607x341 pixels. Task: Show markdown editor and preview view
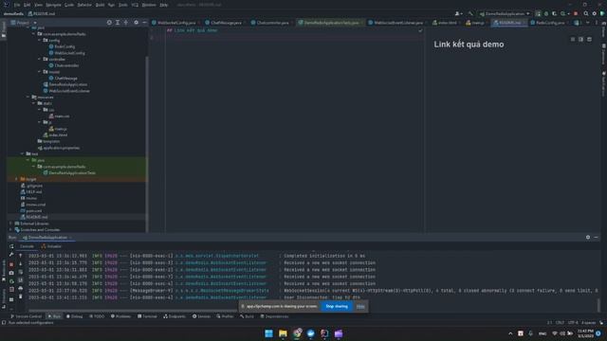tap(580, 40)
